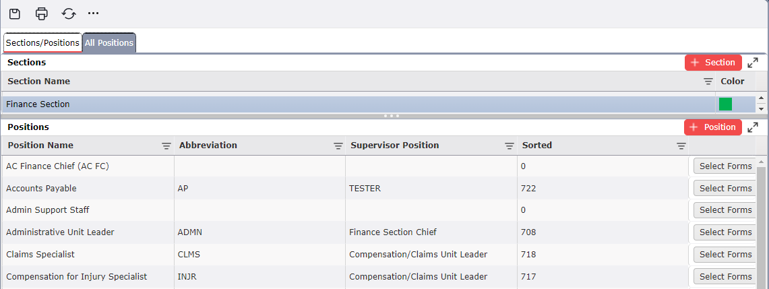The width and height of the screenshot is (769, 289).
Task: Open filter menu for Abbreviation column
Action: coord(338,146)
